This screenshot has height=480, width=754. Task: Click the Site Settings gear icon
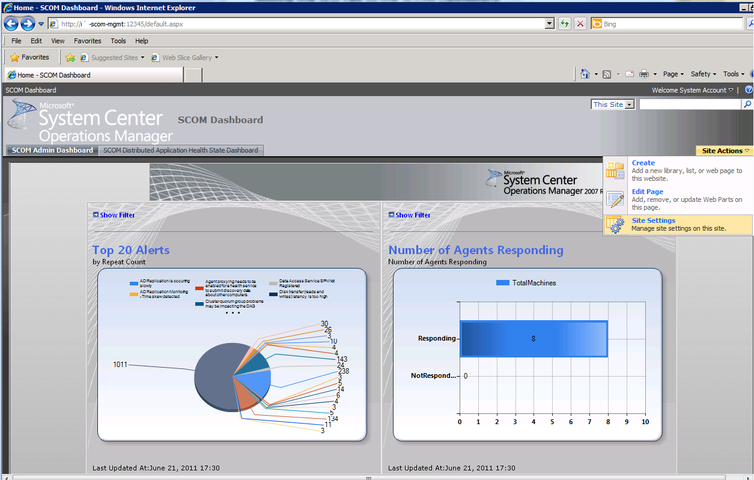[616, 225]
